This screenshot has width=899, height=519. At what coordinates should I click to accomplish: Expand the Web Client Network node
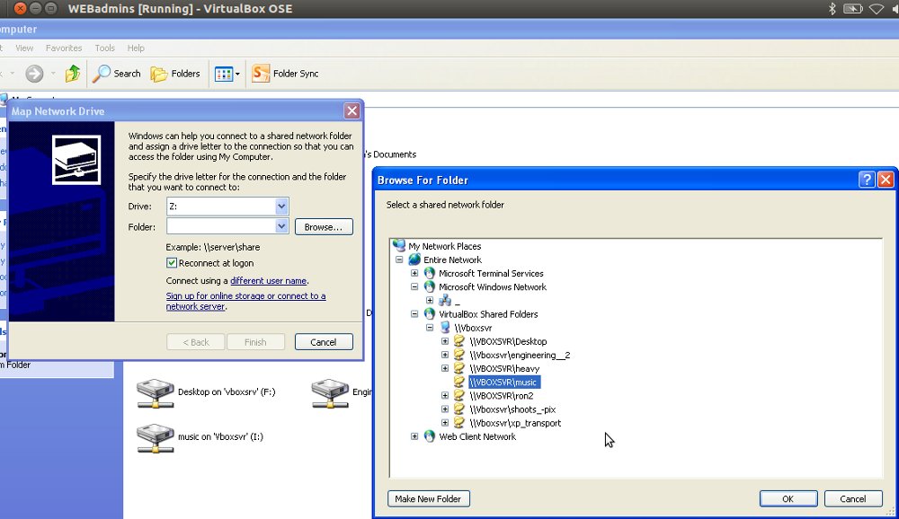(x=414, y=436)
